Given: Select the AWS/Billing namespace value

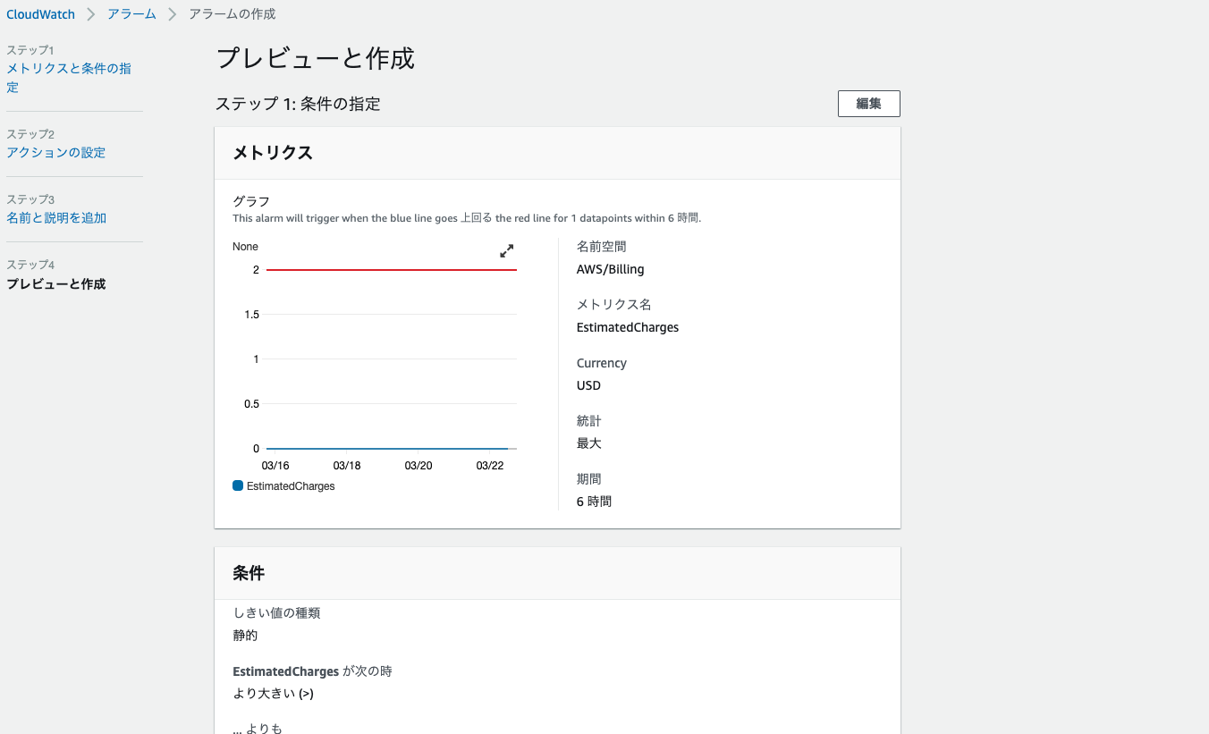Looking at the screenshot, I should coord(610,269).
